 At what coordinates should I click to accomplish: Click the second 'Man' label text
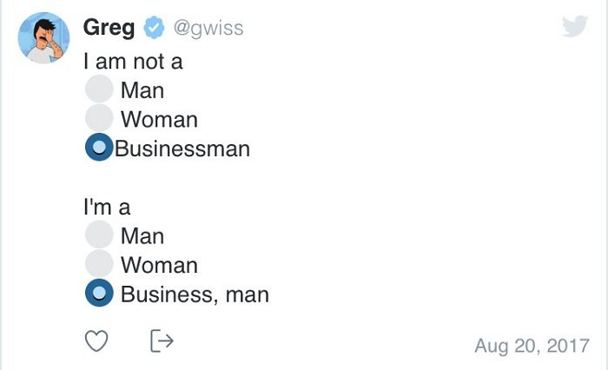pos(142,235)
